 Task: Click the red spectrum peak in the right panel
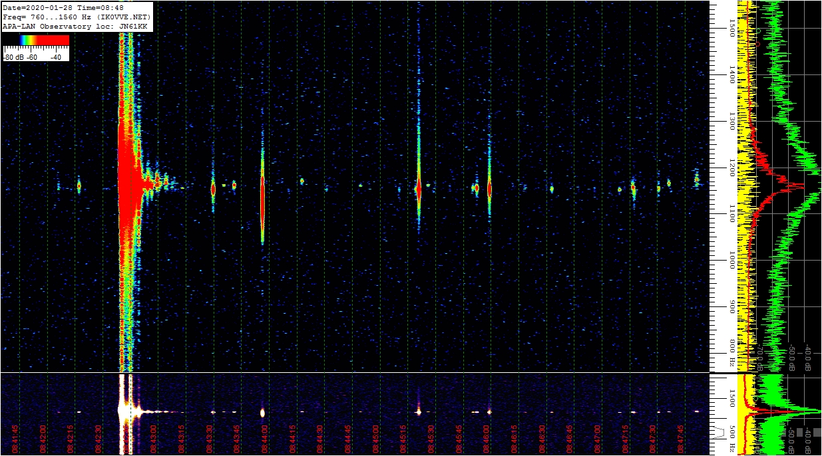(x=792, y=186)
